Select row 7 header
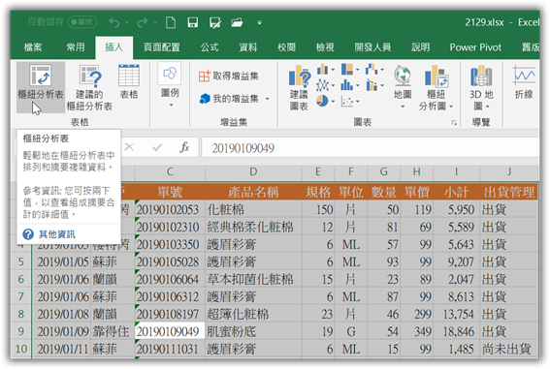Viewport: 550px width, 369px height. click(x=21, y=296)
